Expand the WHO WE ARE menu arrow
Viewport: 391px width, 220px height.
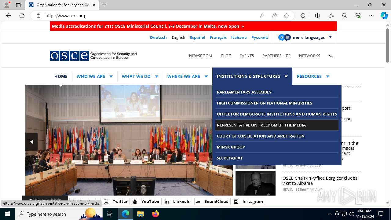tap(111, 76)
